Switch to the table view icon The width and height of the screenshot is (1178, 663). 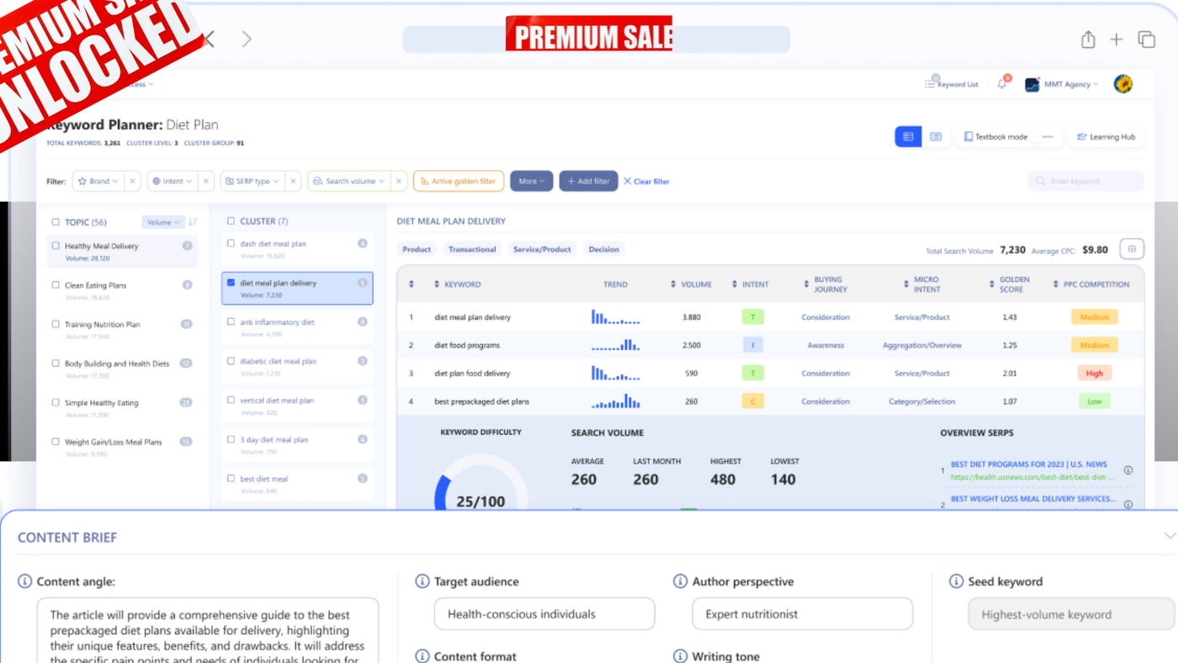[908, 137]
